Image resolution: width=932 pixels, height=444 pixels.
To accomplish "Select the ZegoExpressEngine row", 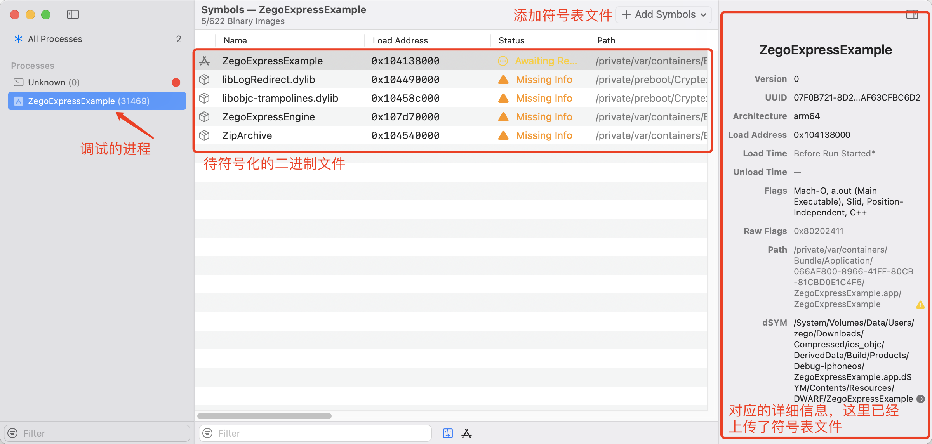I will [x=451, y=117].
